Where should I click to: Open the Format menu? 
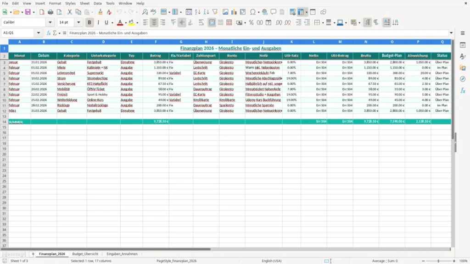coord(55,3)
